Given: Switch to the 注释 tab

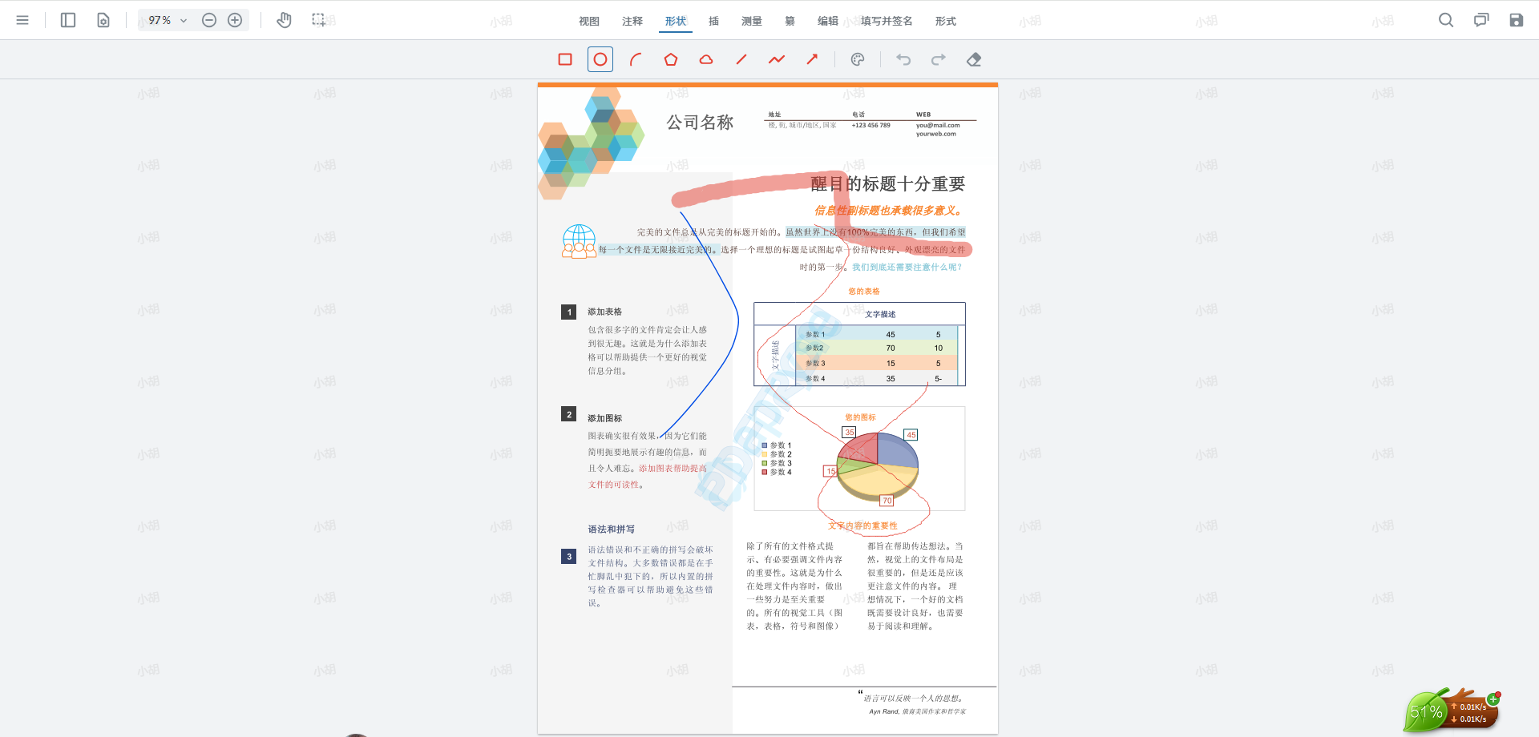Looking at the screenshot, I should coord(632,21).
